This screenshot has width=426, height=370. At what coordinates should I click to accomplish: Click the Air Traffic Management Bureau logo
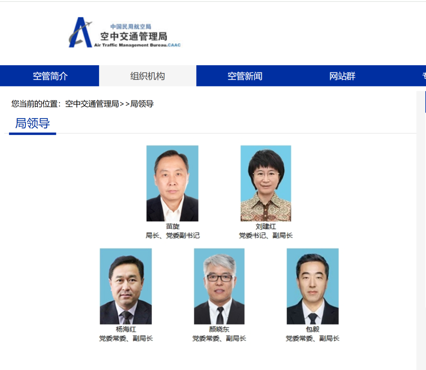pyautogui.click(x=125, y=32)
